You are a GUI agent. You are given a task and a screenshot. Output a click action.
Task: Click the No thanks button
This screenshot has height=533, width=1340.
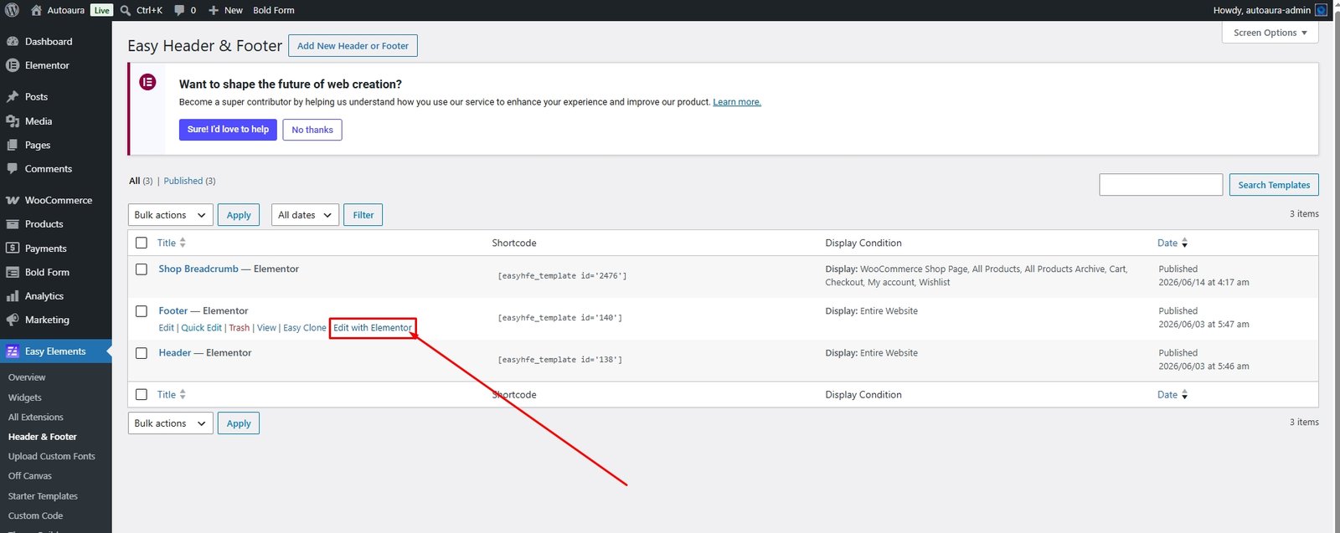coord(312,130)
